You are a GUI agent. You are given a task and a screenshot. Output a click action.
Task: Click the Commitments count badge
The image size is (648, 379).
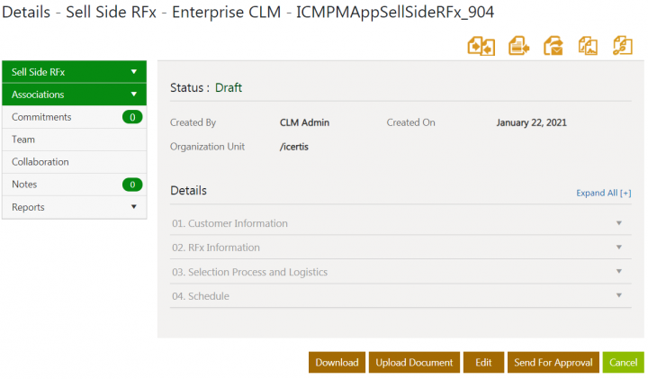coord(132,117)
